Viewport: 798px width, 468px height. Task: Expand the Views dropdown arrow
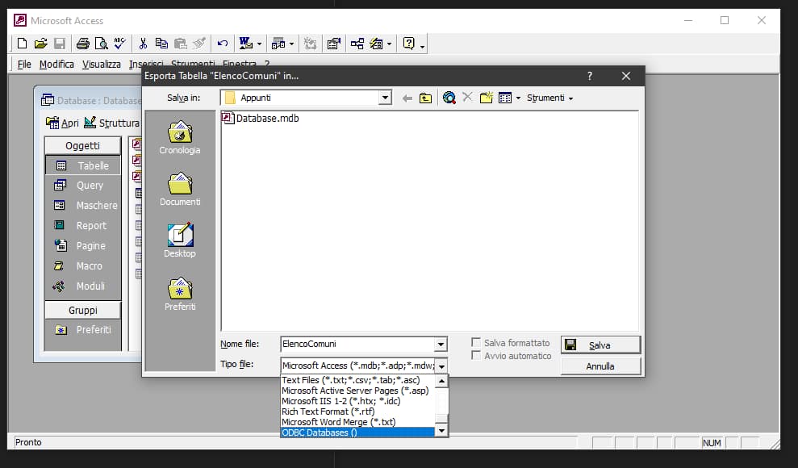click(518, 98)
